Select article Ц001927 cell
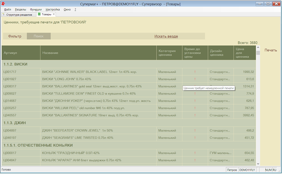 pyautogui.click(x=21, y=79)
